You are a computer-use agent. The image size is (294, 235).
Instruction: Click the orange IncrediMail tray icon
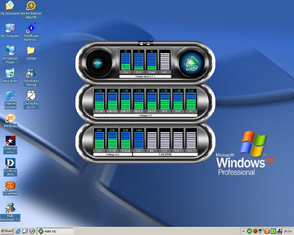267,231
